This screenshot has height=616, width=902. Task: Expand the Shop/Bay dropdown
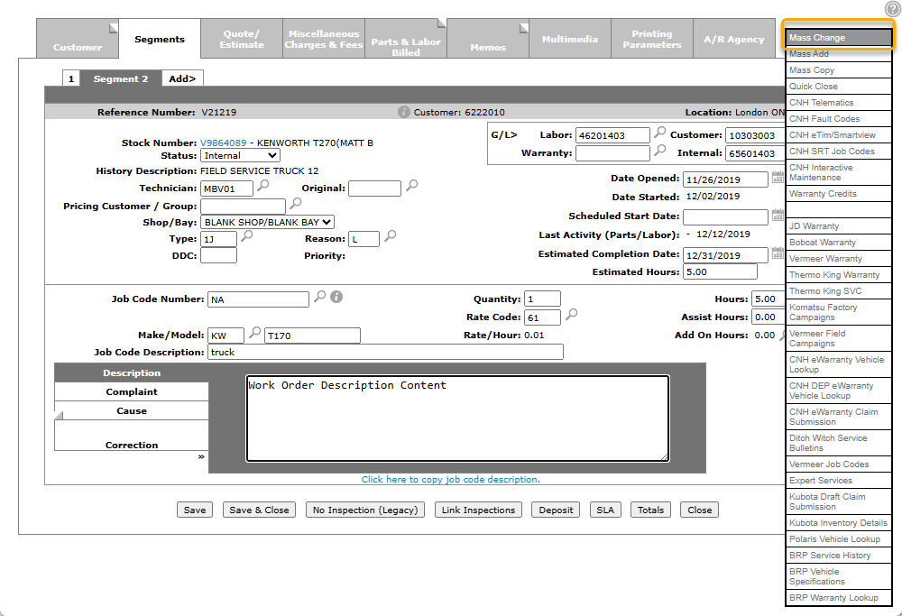point(267,222)
